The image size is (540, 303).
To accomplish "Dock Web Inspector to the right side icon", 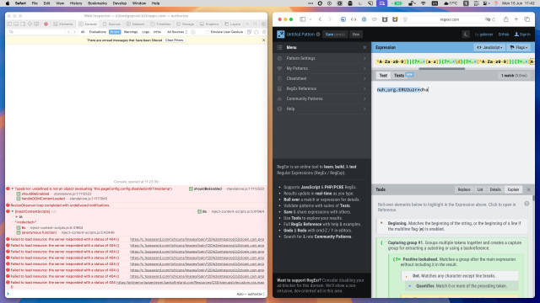I will (23, 24).
